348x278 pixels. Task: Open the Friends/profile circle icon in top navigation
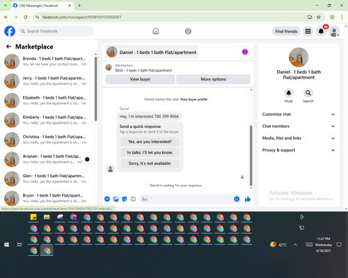pos(188,31)
